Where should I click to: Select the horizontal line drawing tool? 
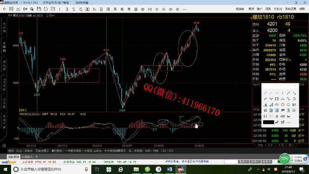pyautogui.click(x=277, y=93)
